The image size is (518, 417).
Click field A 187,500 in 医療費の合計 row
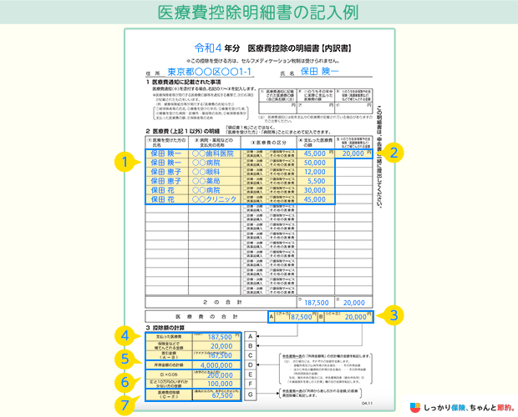(x=296, y=317)
